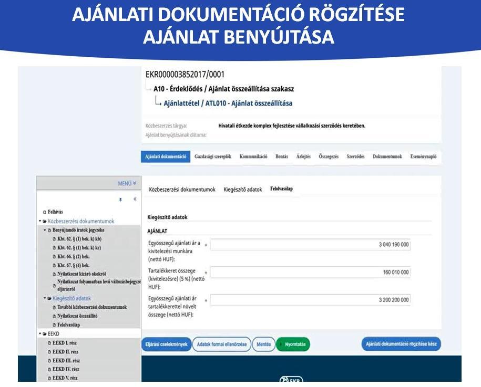Open the Dokumentumok tab
Screen dimensions: 481x387
click(387, 156)
